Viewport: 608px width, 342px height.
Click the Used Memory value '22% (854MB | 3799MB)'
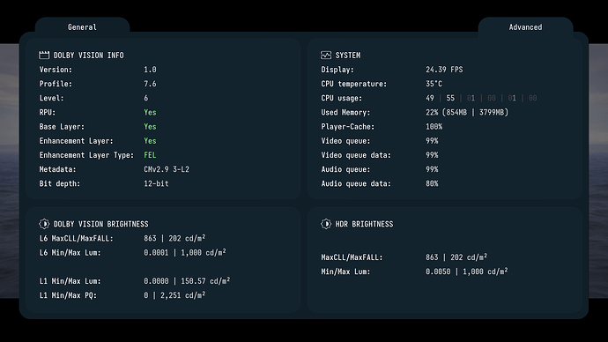[467, 113]
